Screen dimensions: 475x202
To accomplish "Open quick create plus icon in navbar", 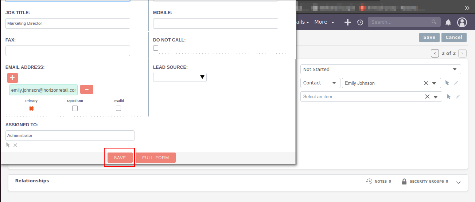I will pos(348,23).
